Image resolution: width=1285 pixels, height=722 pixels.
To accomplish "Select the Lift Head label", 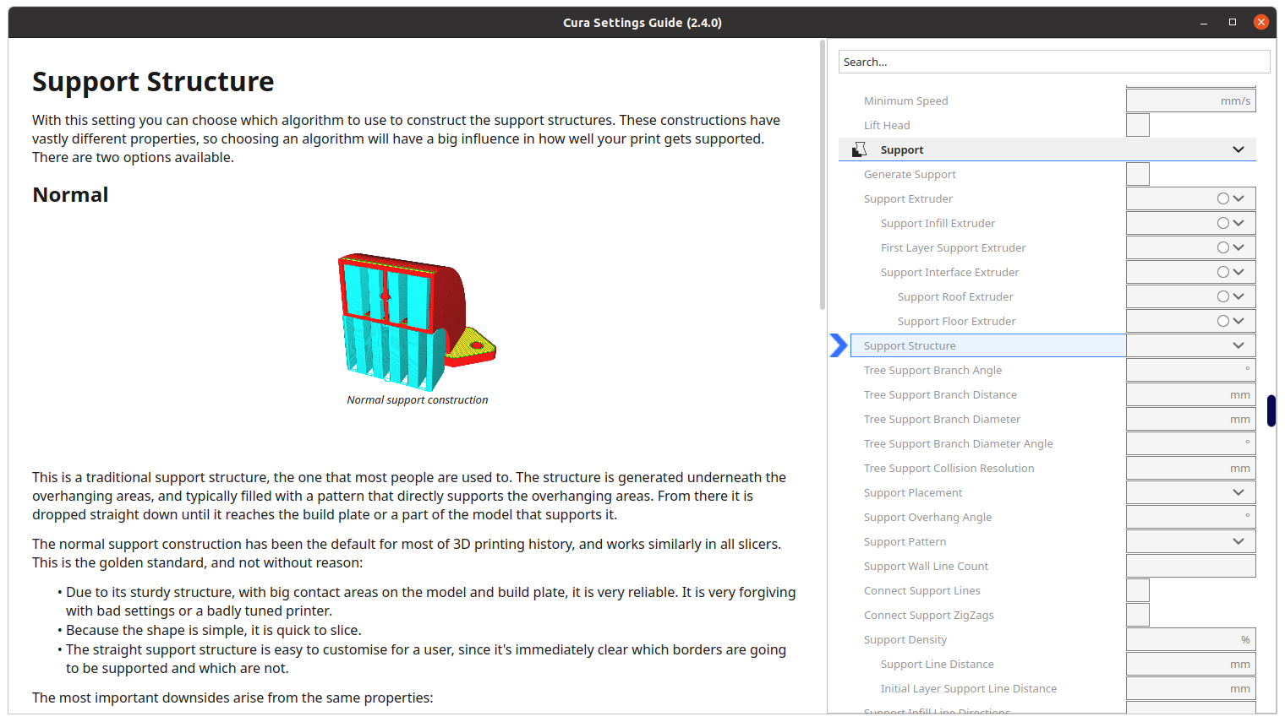I will click(887, 125).
